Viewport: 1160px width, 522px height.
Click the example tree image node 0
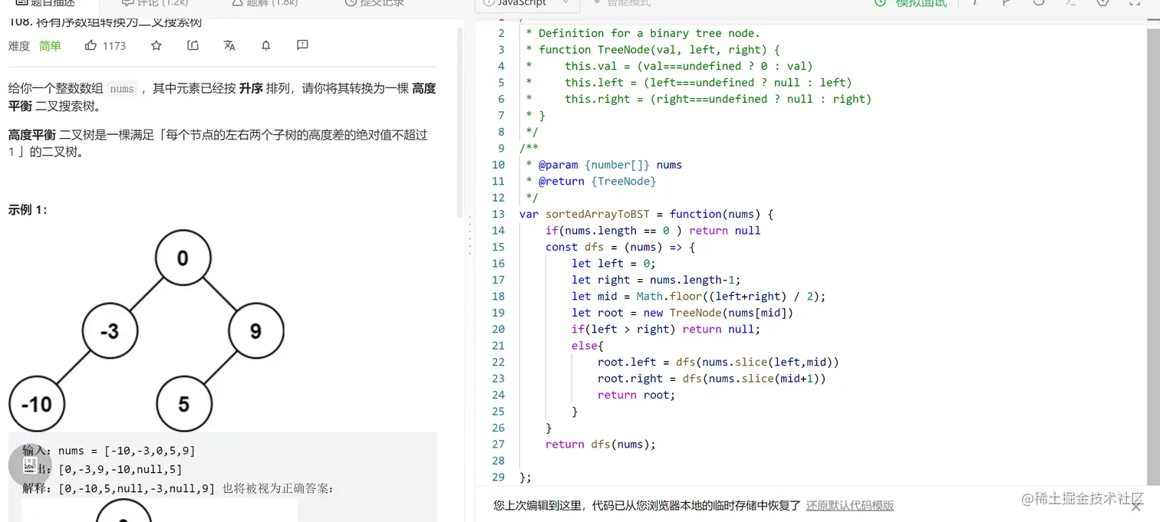pyautogui.click(x=183, y=258)
